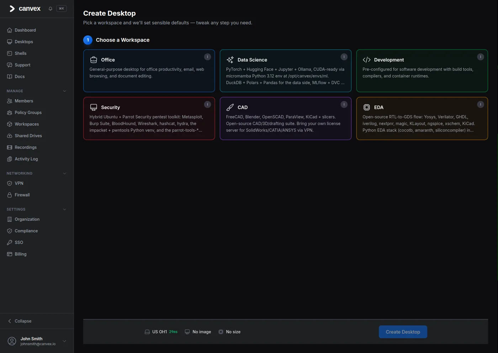The image size is (498, 353).
Task: Go to Policy Groups
Action: click(37, 112)
